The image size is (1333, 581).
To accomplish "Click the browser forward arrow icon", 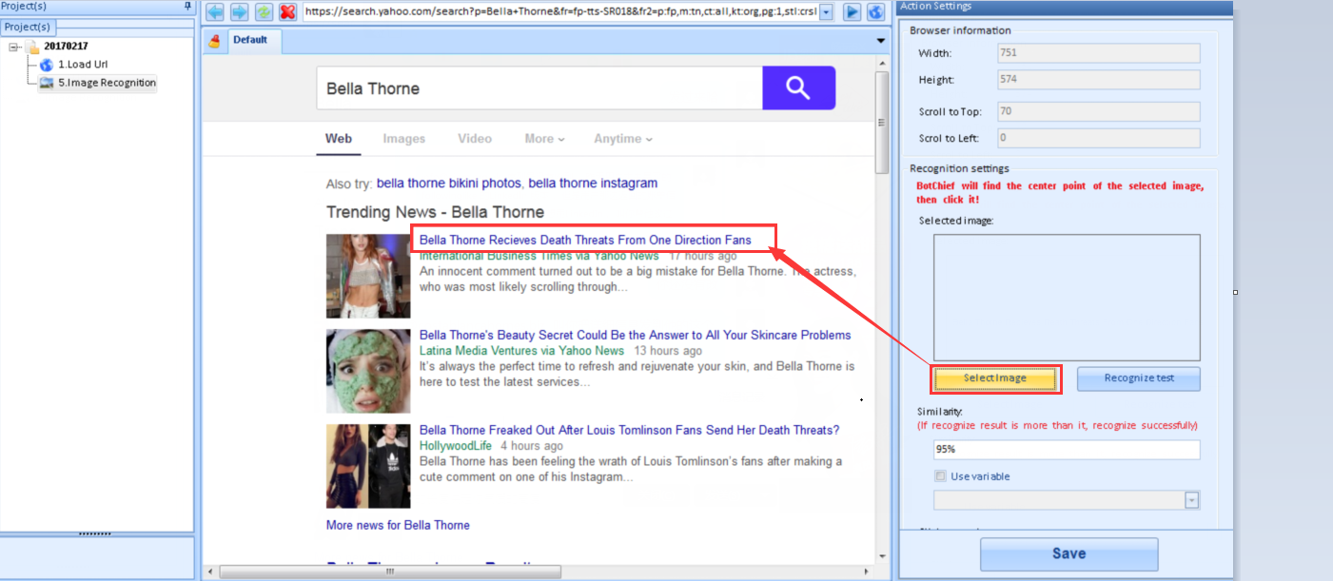I will (239, 12).
